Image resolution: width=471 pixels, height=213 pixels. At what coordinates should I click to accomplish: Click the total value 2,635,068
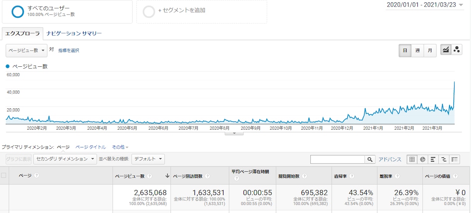[150, 193]
